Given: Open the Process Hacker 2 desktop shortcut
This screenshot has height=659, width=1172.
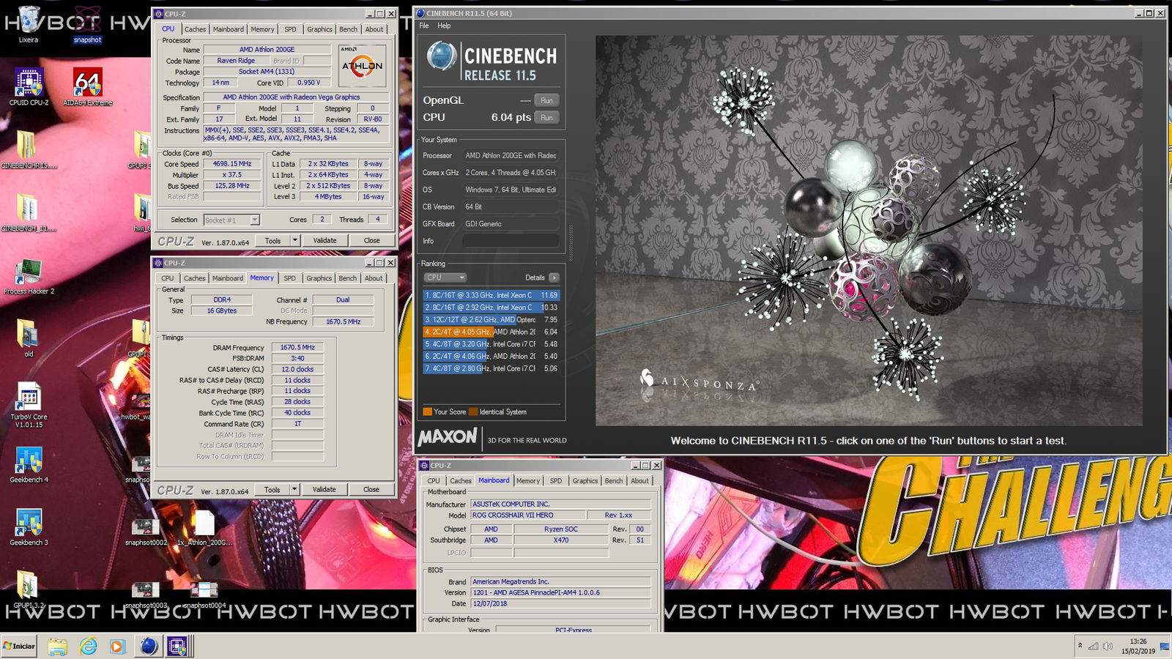Looking at the screenshot, I should click(29, 273).
